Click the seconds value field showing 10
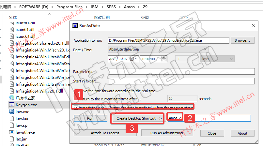This screenshot has width=263, height=146. pos(182,99)
